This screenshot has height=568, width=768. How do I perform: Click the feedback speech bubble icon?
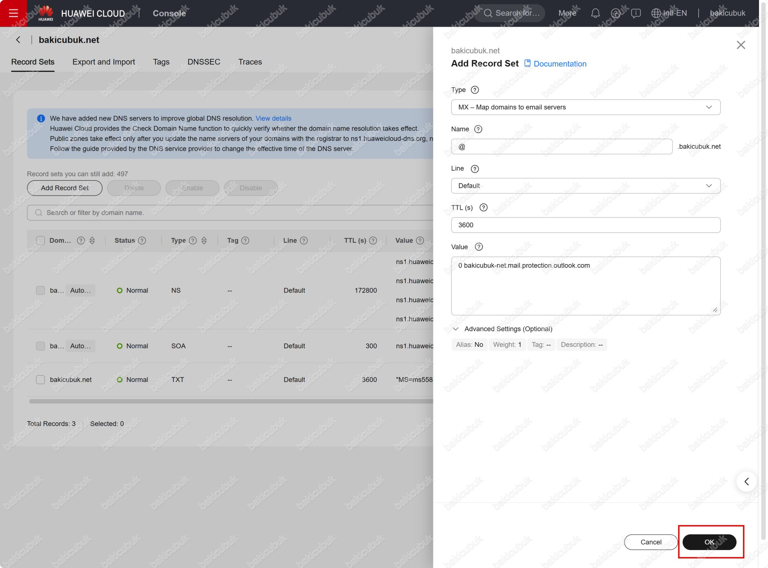click(635, 13)
